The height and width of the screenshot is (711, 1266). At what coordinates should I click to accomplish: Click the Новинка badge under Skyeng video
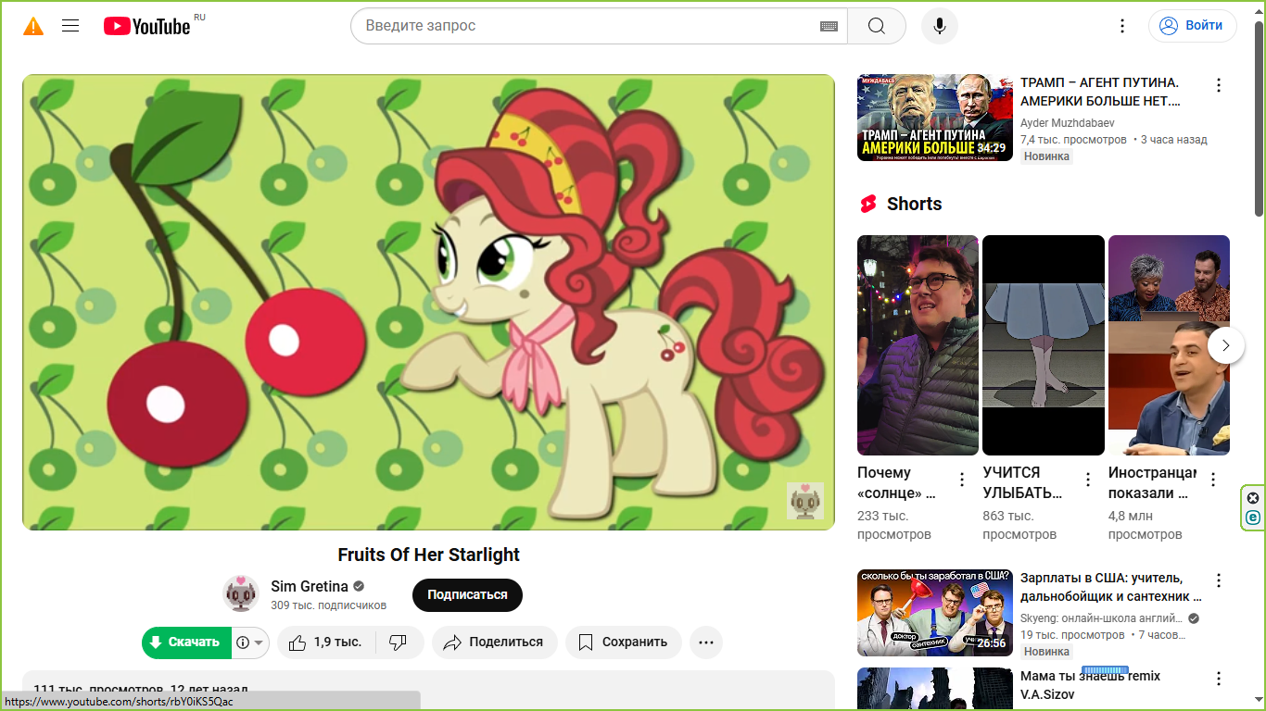pos(1046,652)
